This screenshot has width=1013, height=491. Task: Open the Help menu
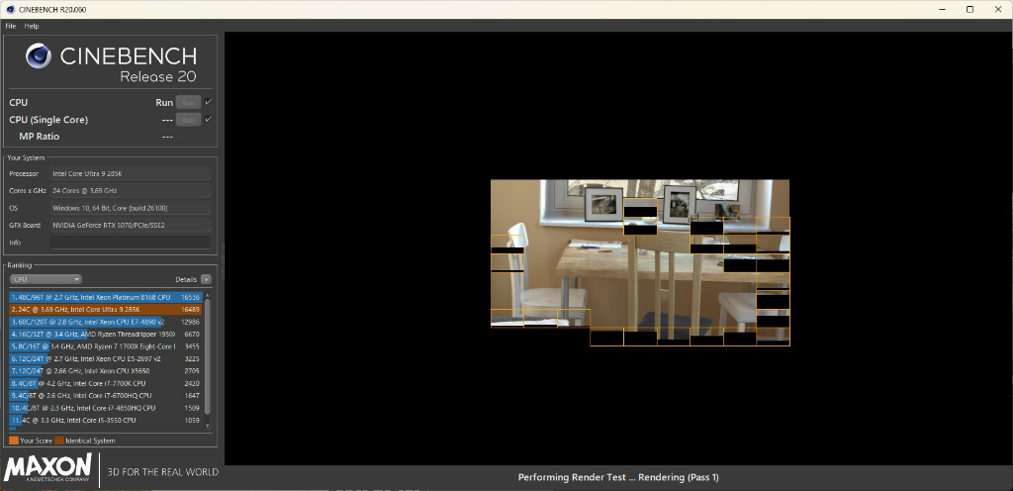(32, 27)
